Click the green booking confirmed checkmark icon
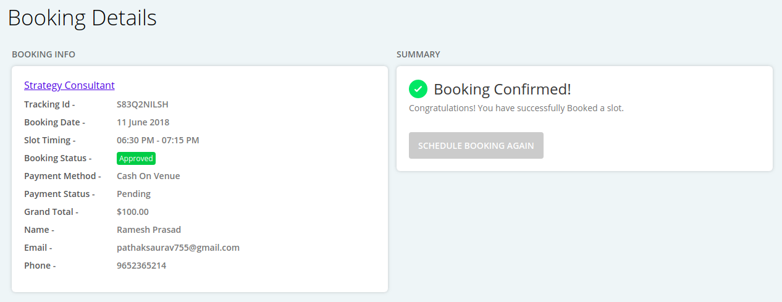Image resolution: width=782 pixels, height=302 pixels. coord(418,89)
